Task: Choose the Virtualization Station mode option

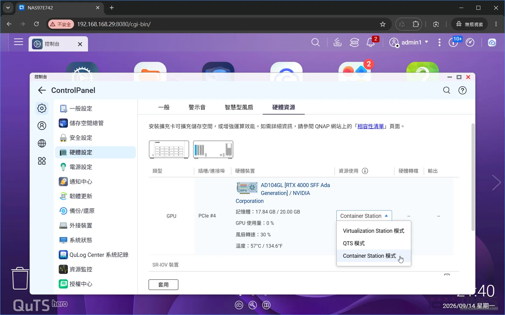Action: 374,231
